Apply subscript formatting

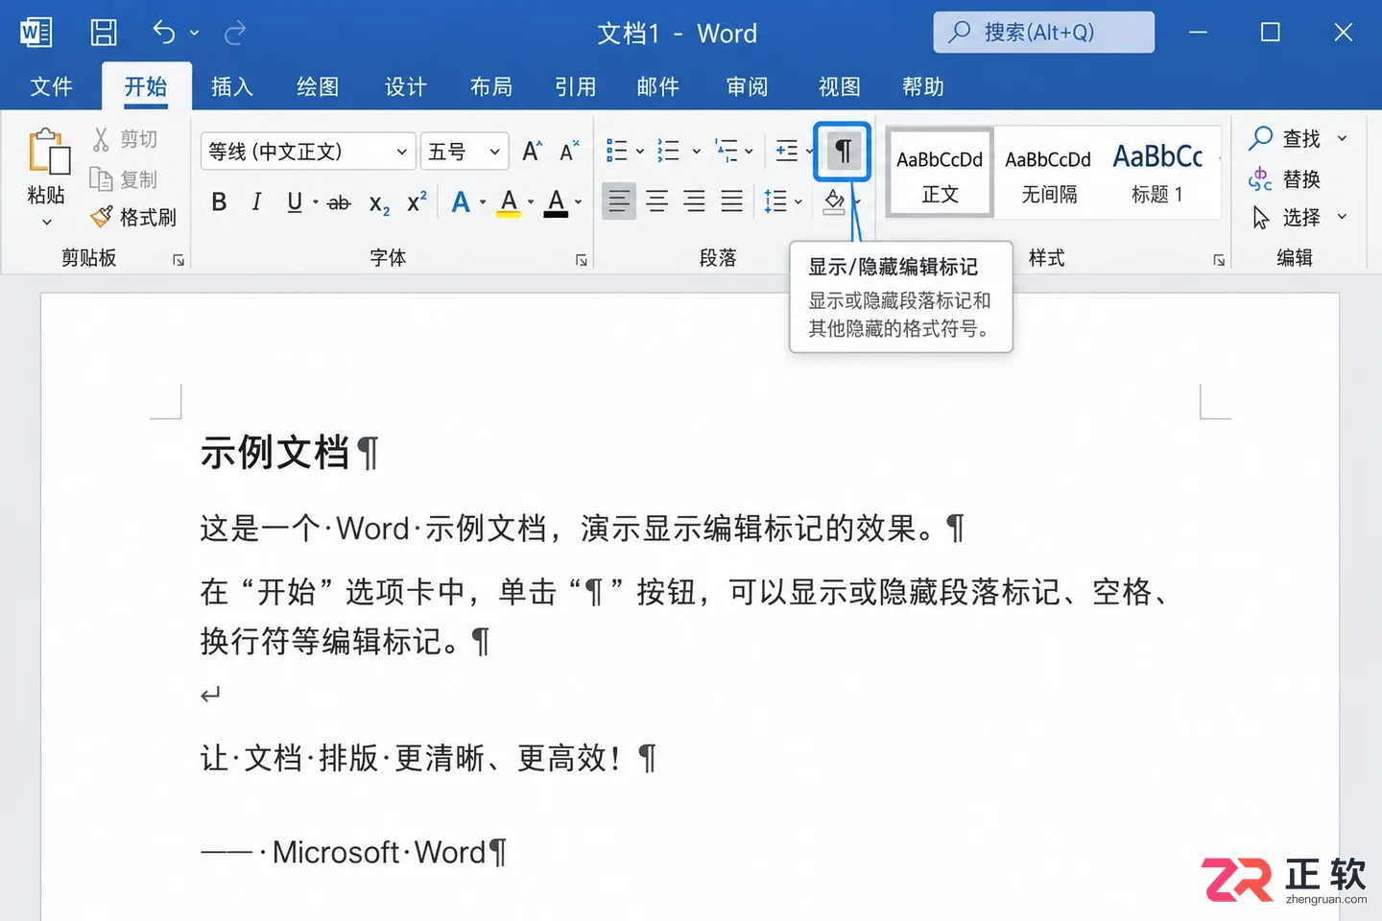coord(379,203)
